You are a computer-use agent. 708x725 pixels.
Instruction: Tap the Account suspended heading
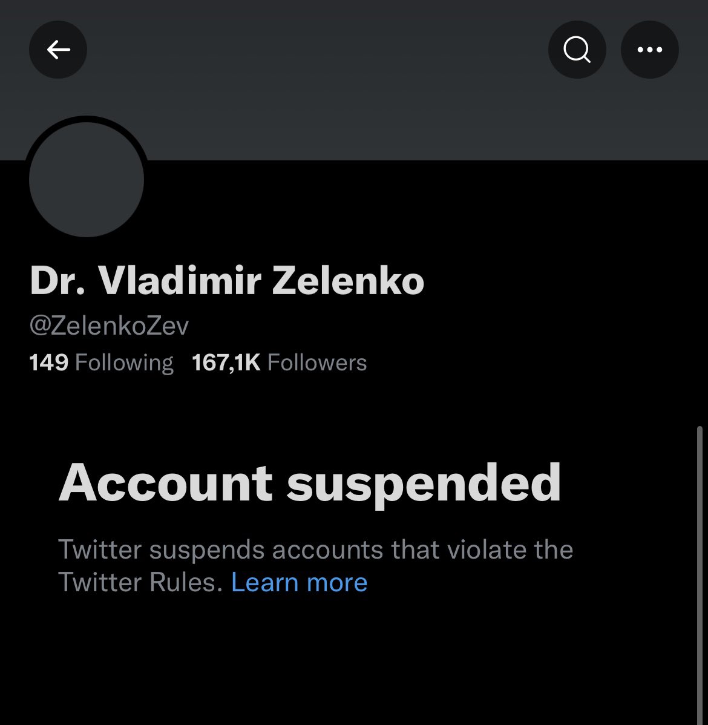[310, 483]
